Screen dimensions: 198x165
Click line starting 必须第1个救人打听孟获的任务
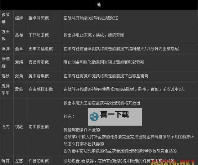[129, 137]
